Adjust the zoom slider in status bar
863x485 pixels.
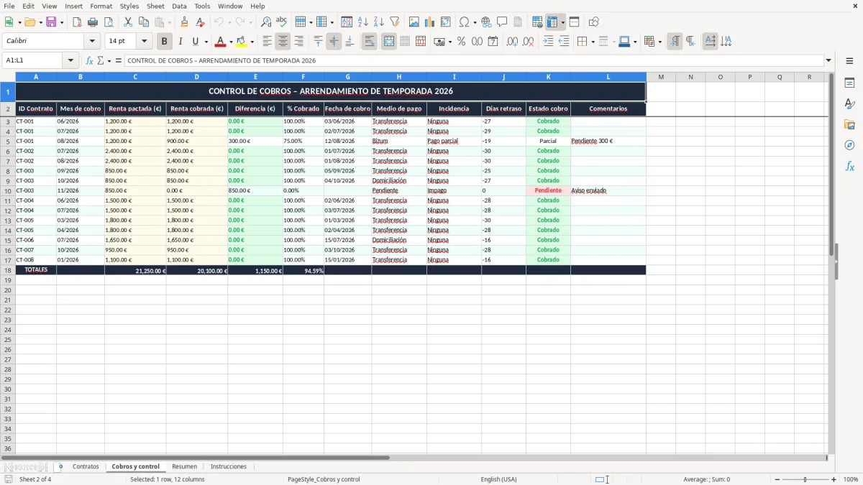click(805, 479)
